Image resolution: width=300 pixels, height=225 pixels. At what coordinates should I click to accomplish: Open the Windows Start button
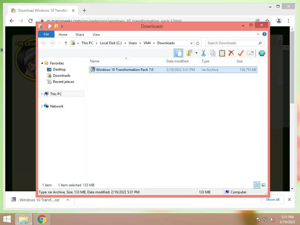coord(7,219)
